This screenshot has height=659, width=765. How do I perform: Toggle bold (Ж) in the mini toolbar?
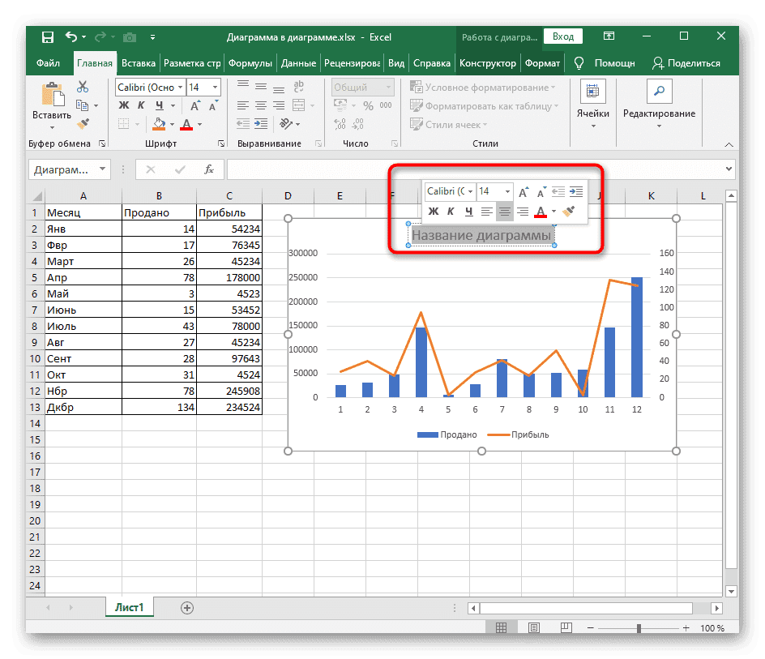433,212
